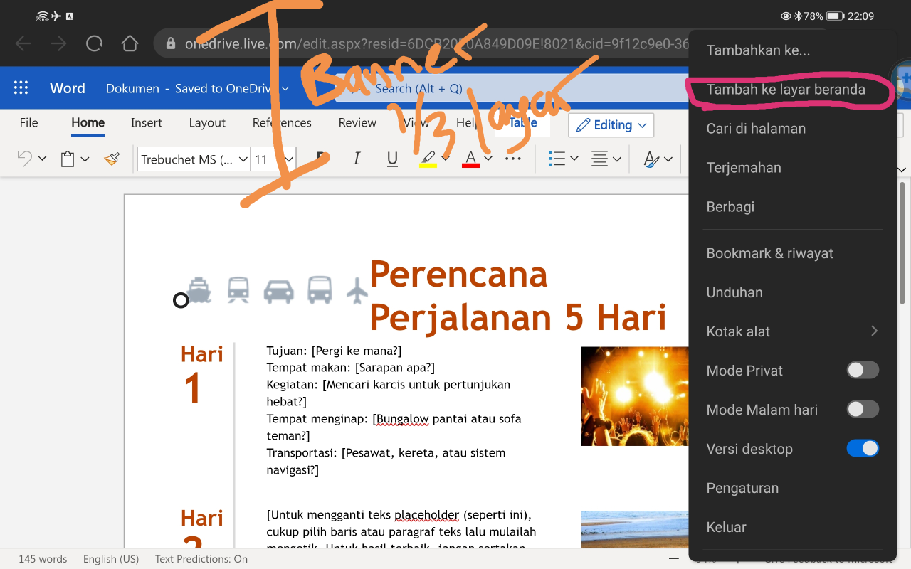Apply Format Painter

pos(112,158)
